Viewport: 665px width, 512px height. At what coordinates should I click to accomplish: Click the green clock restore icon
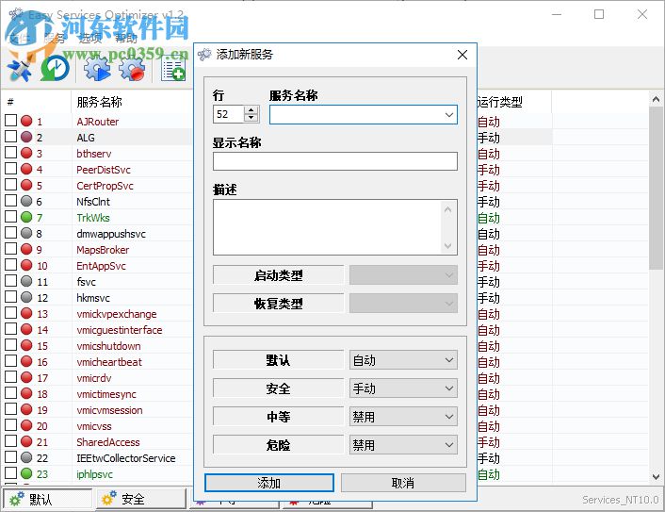click(x=56, y=69)
